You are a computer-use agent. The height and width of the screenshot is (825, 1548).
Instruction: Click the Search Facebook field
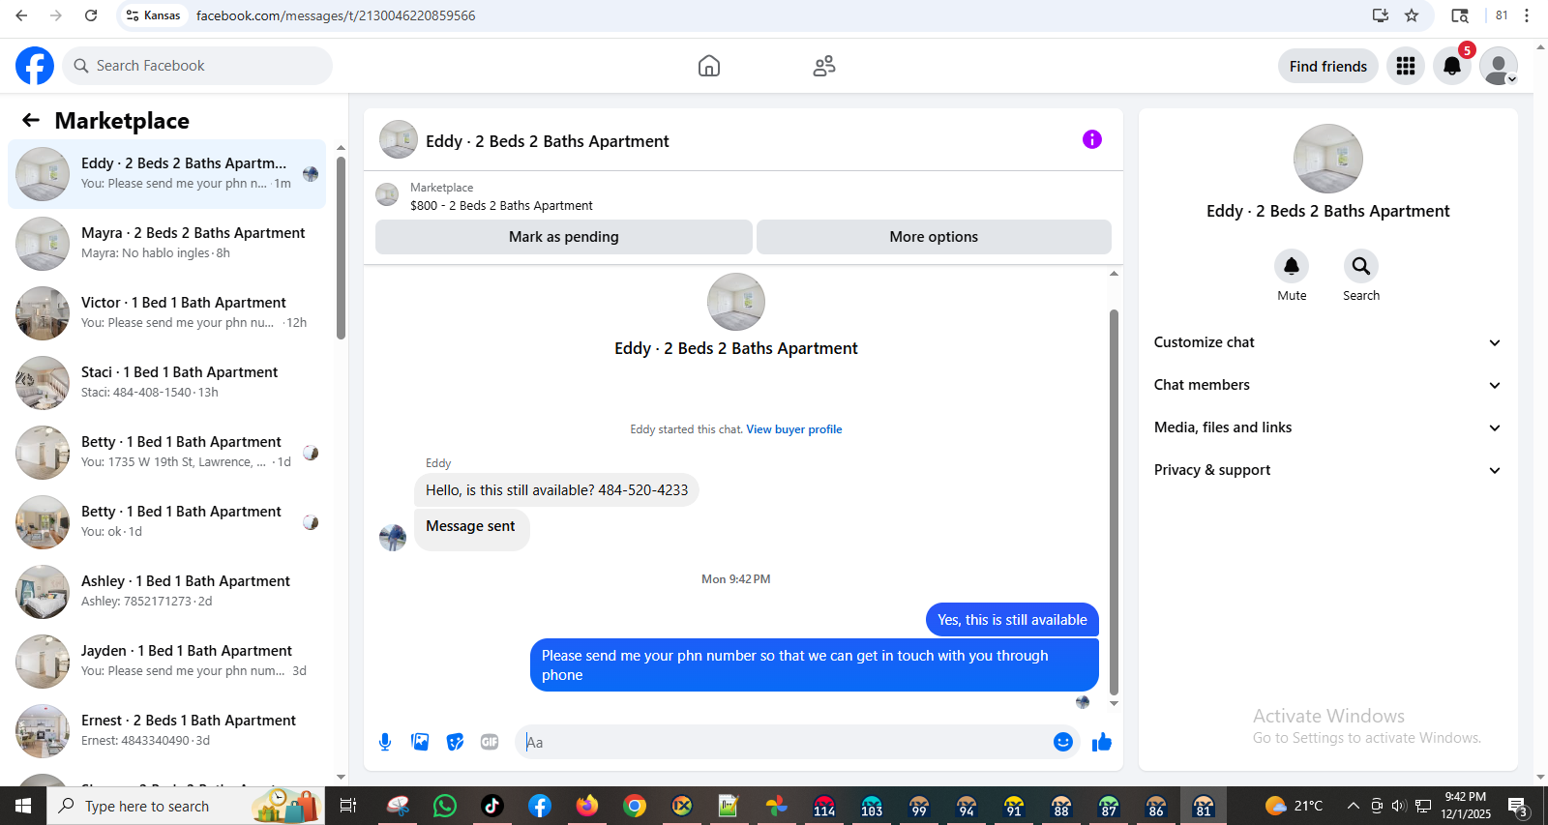198,66
